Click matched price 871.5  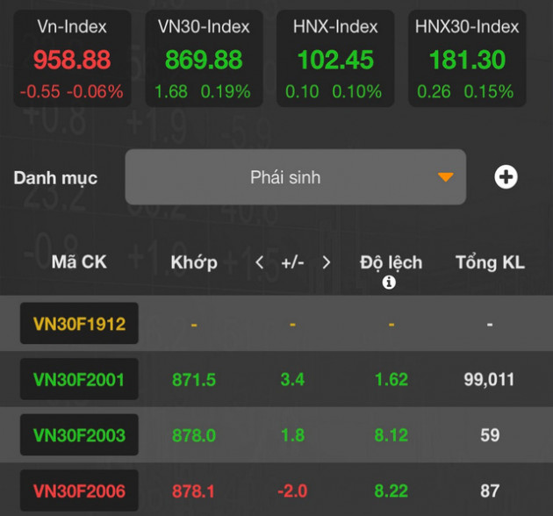coord(194,380)
